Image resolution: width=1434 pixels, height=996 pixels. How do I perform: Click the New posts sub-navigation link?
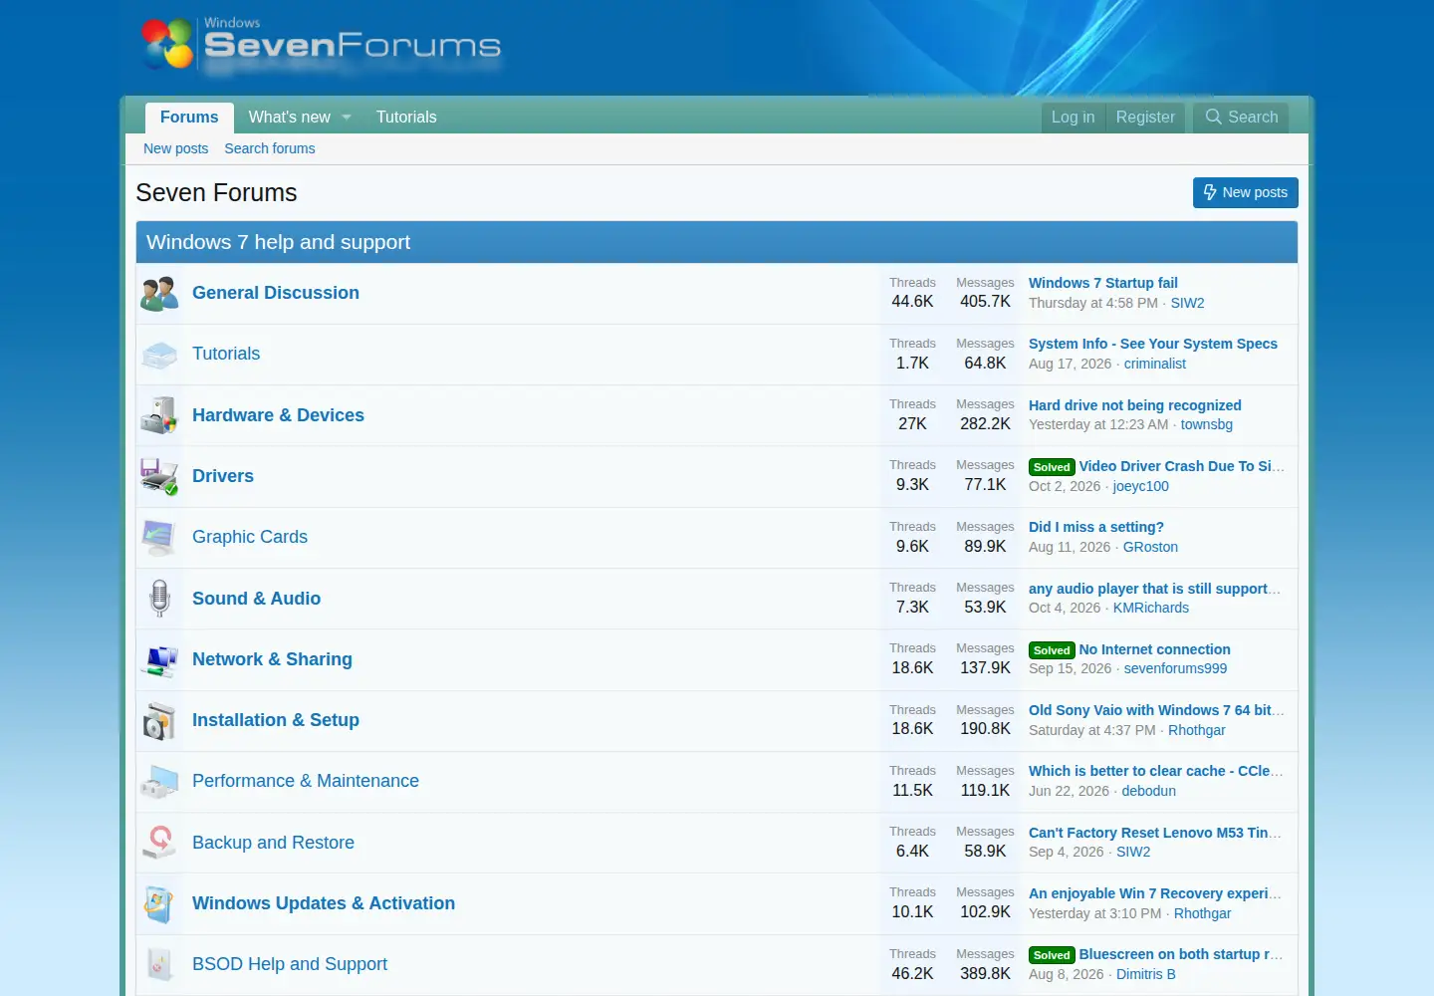pos(175,148)
